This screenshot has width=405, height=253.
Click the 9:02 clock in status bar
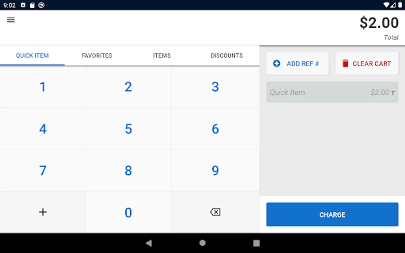9,5
